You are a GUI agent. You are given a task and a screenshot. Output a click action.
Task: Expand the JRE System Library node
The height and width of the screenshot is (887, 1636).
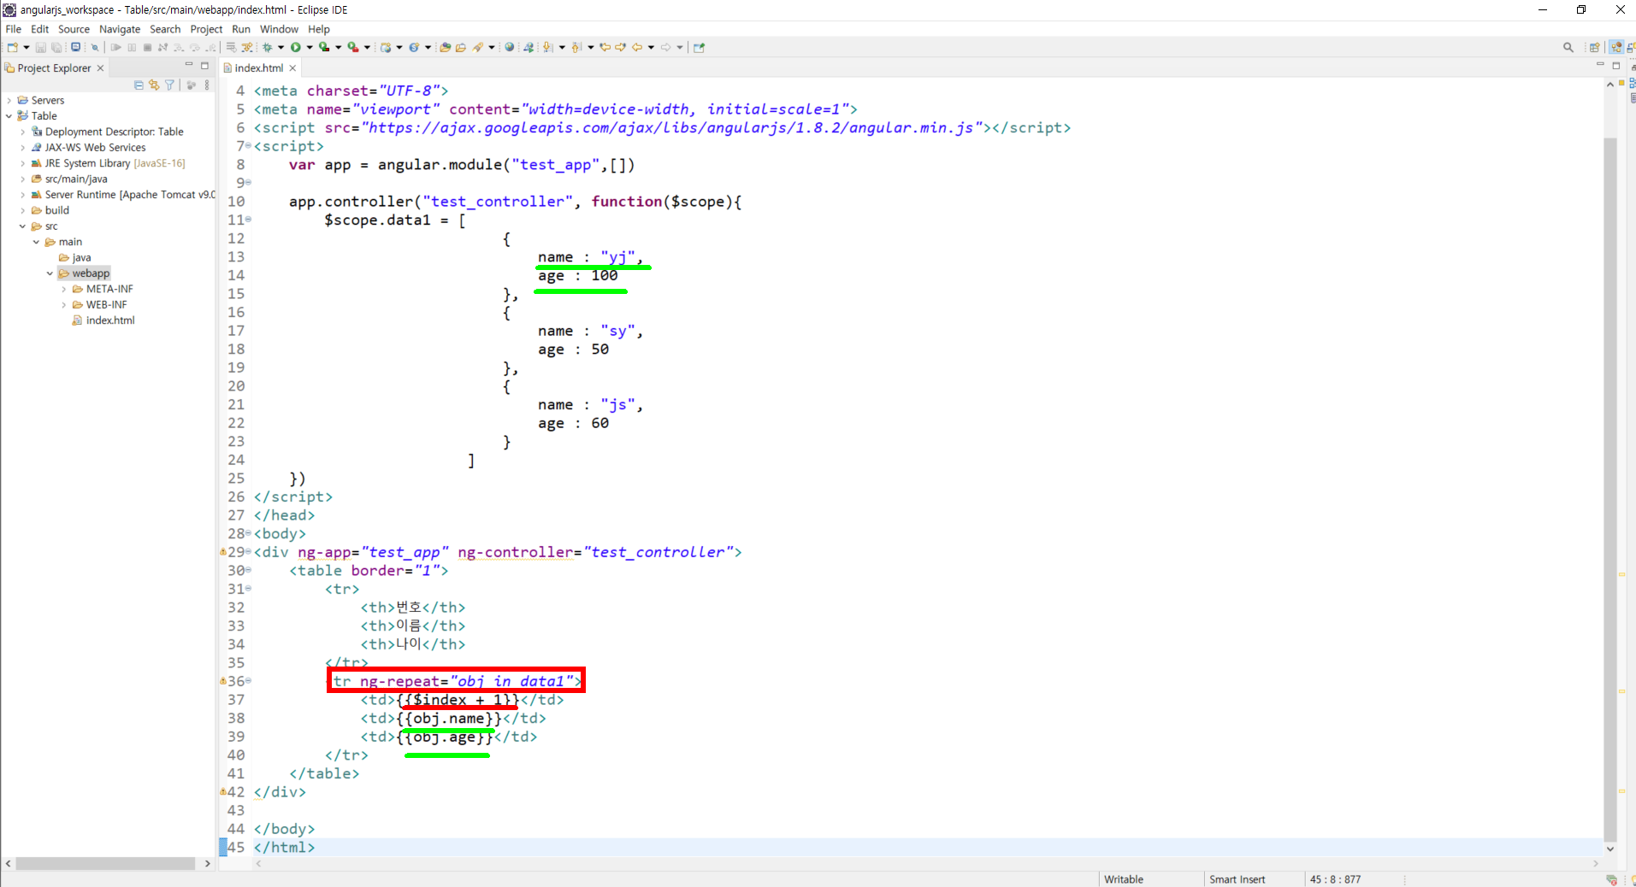coord(23,163)
